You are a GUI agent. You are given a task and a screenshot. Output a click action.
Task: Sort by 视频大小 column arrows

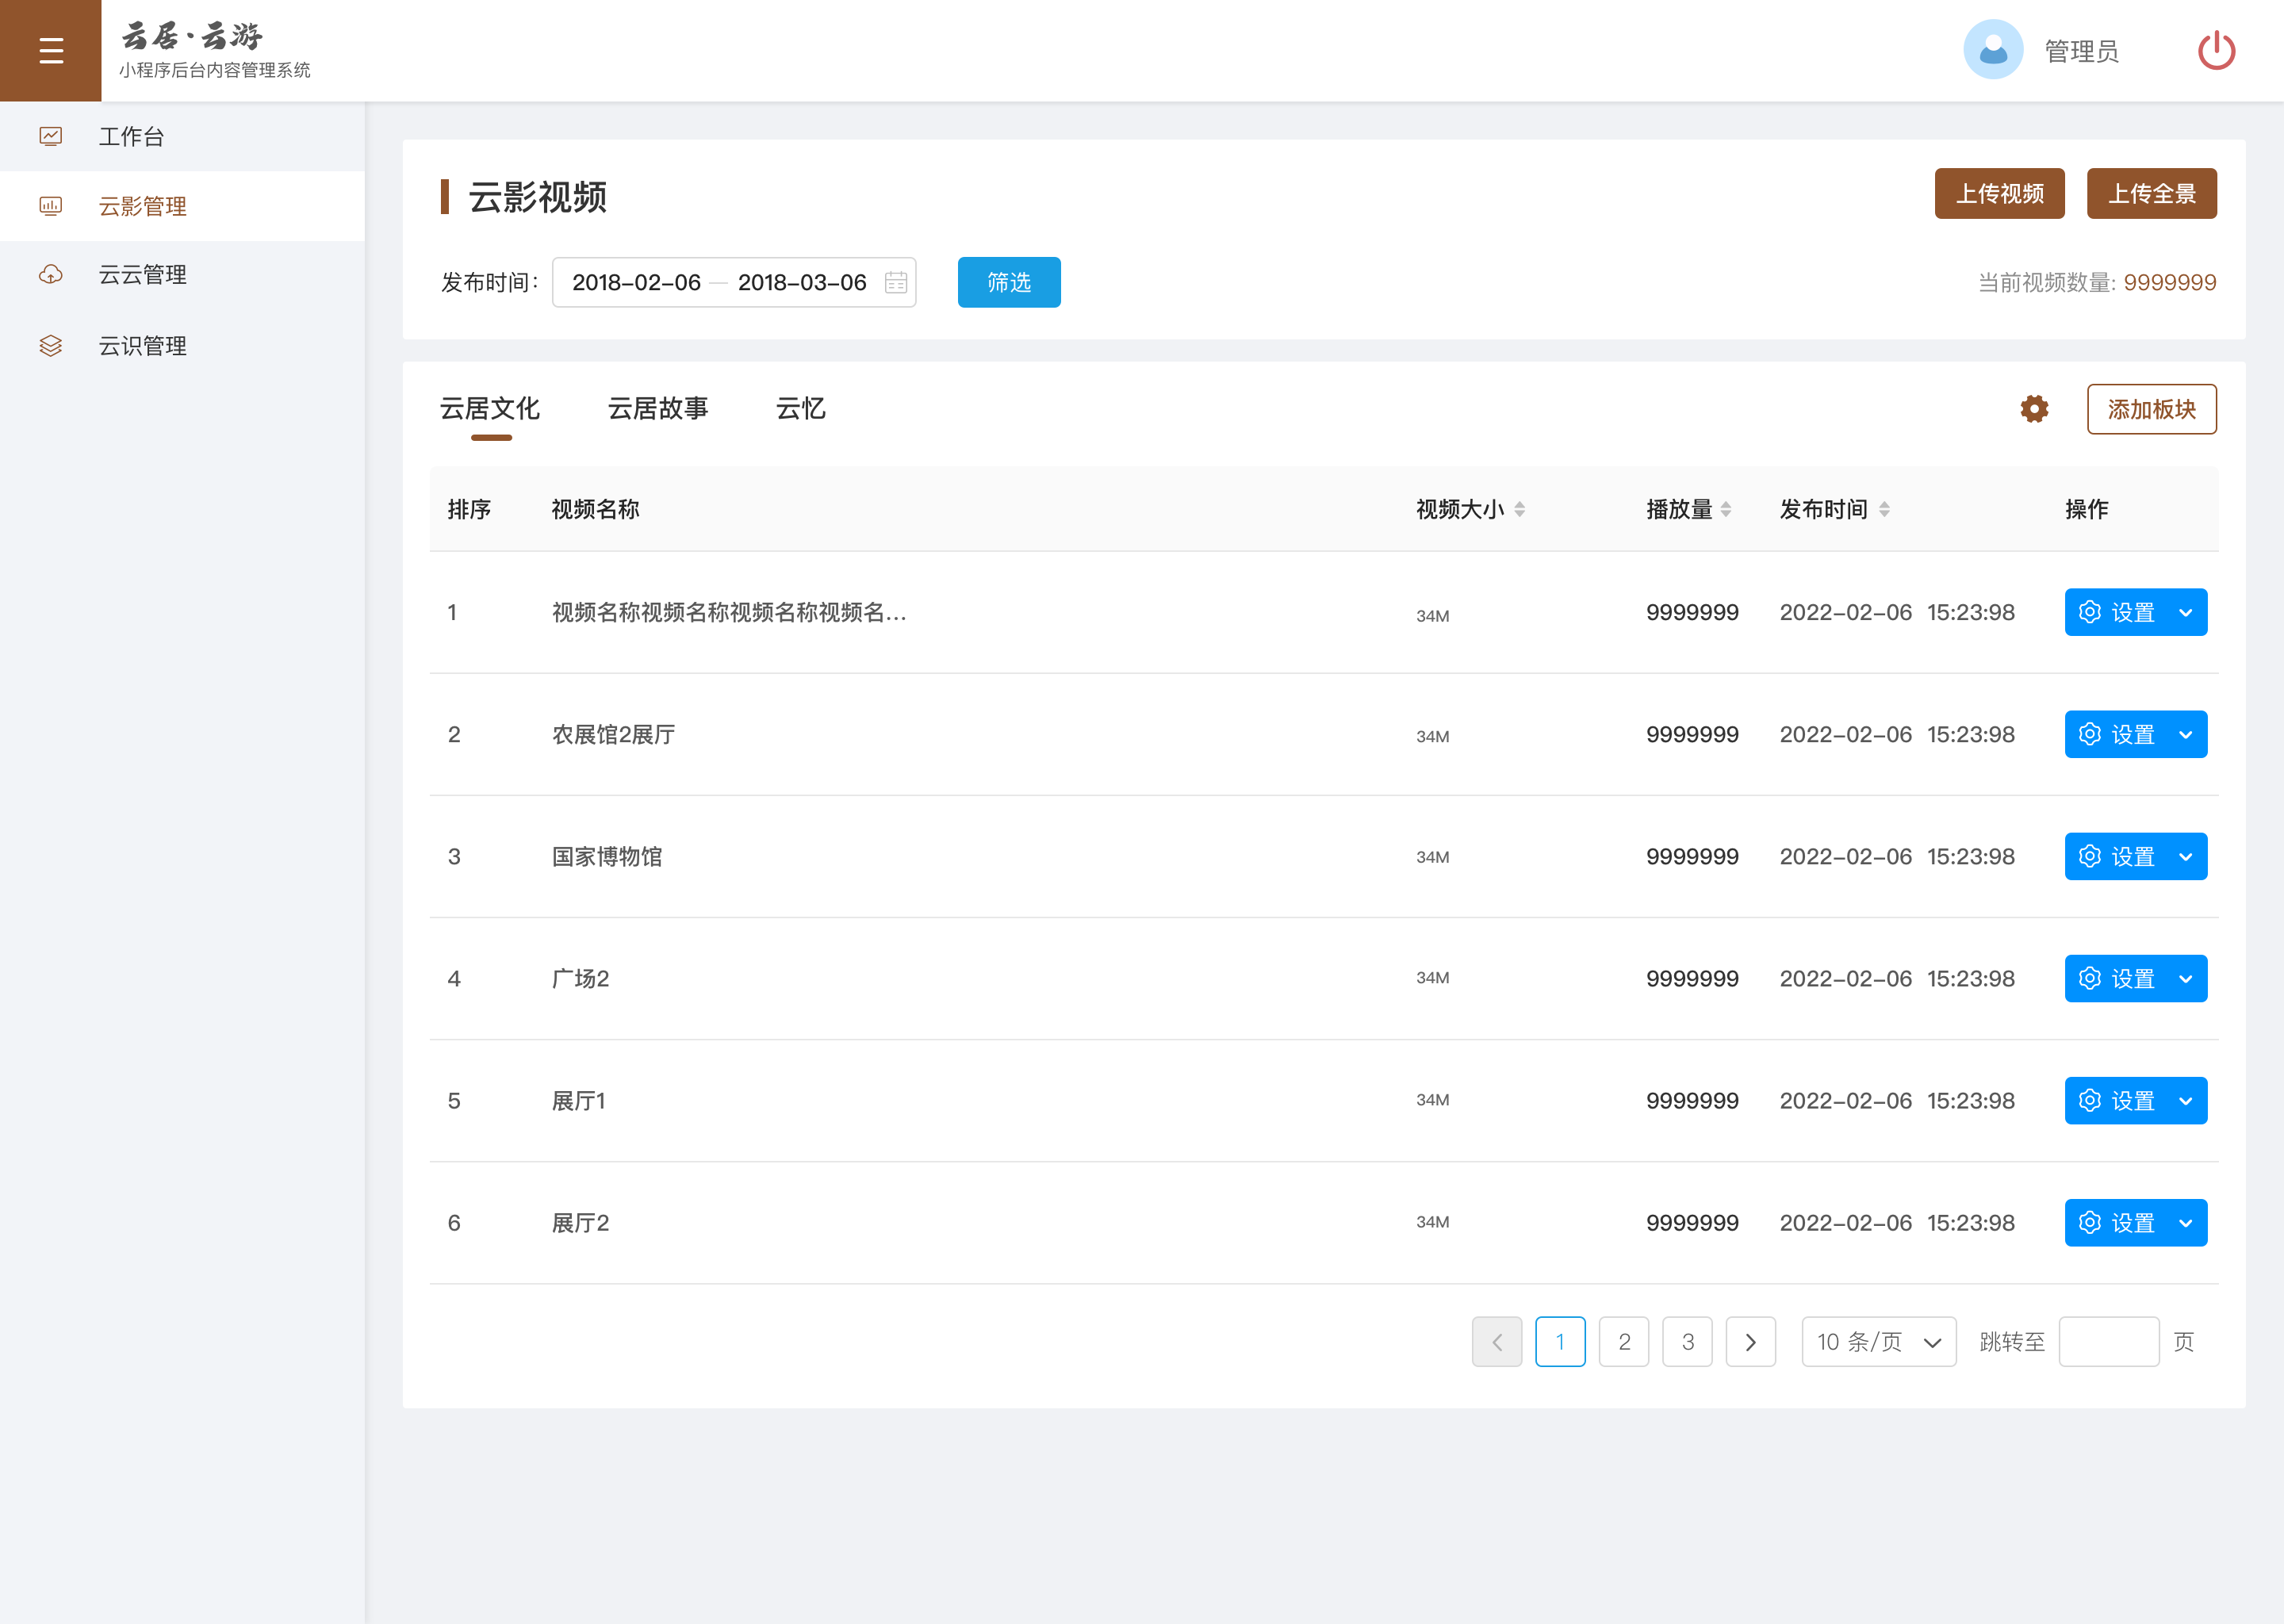[1519, 510]
